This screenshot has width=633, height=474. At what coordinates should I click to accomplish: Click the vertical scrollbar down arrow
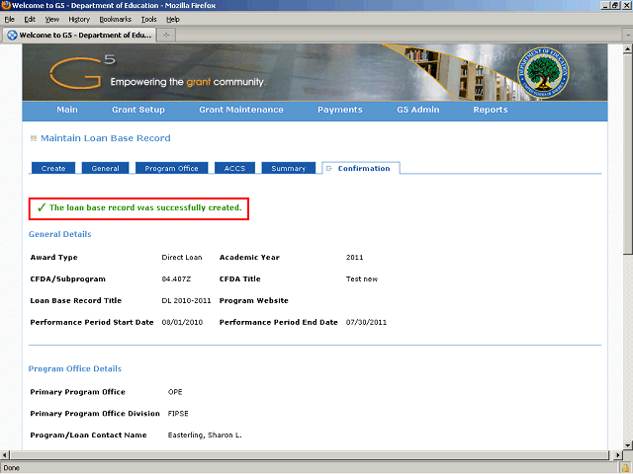[627, 445]
